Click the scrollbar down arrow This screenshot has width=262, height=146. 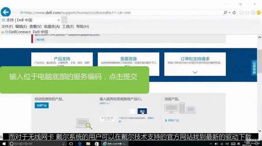260,131
